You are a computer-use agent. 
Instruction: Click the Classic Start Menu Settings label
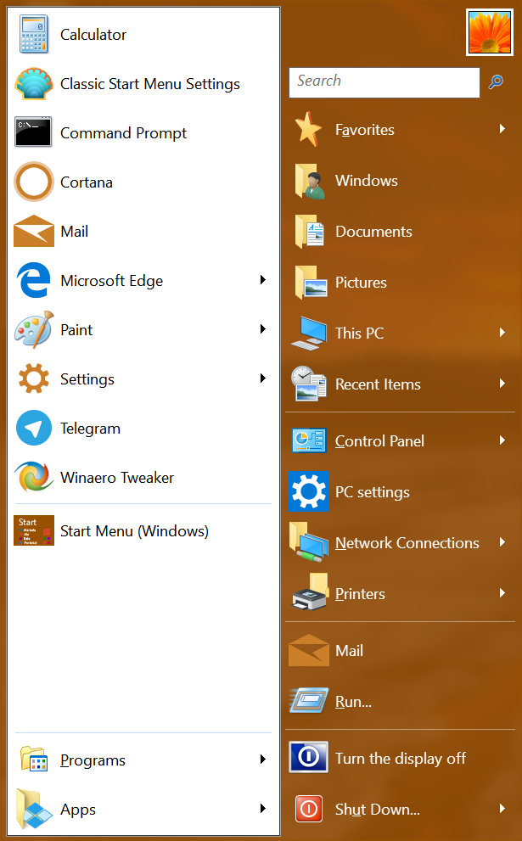point(150,84)
